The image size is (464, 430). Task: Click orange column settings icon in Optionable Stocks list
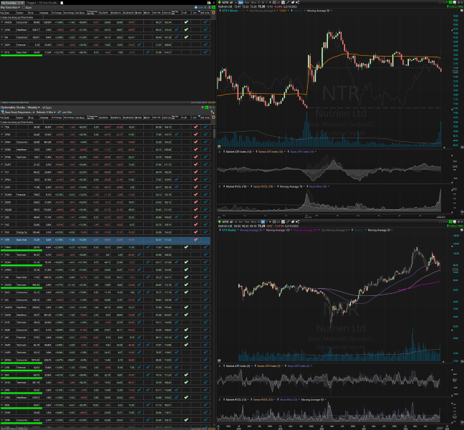[x=213, y=118]
